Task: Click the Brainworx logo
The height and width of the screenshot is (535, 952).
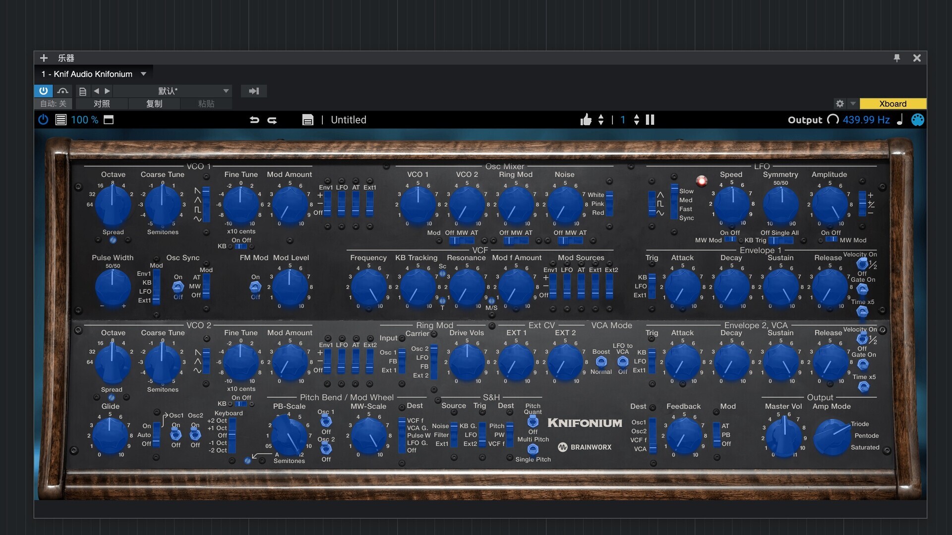Action: [x=585, y=447]
